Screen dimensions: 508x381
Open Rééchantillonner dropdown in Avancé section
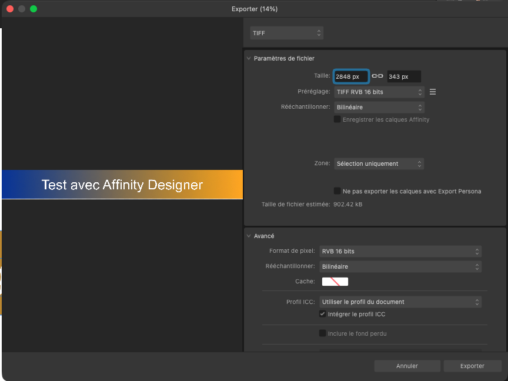pyautogui.click(x=400, y=266)
